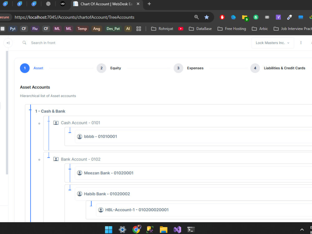The height and width of the screenshot is (234, 312).
Task: Open the Windows Start menu
Action: (109, 230)
